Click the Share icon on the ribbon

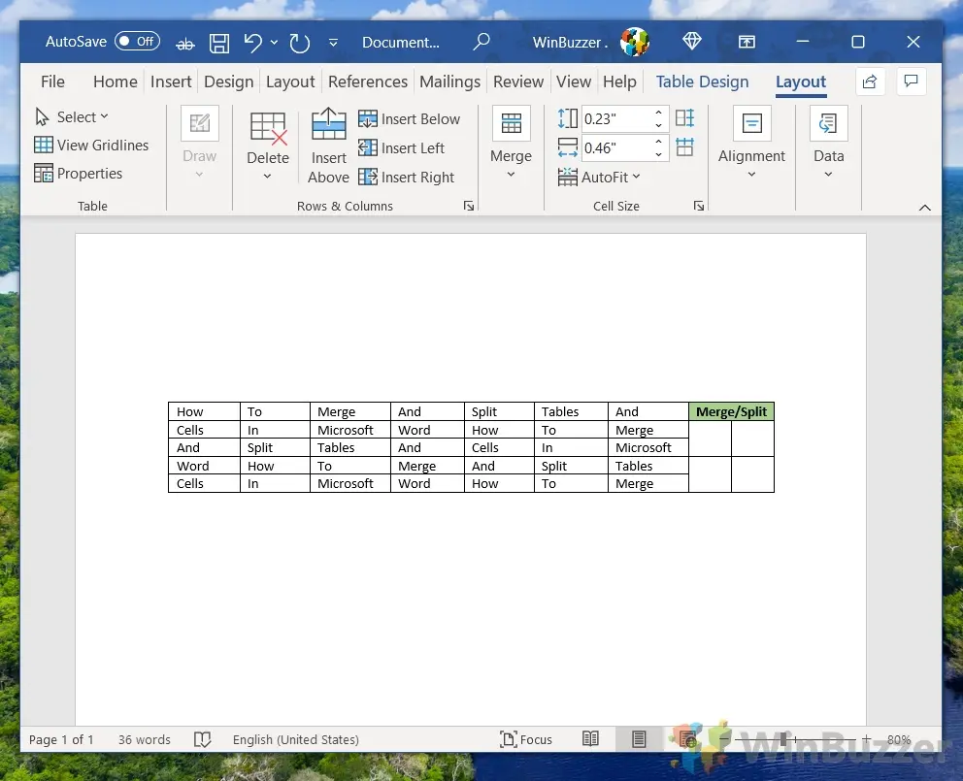pos(870,81)
